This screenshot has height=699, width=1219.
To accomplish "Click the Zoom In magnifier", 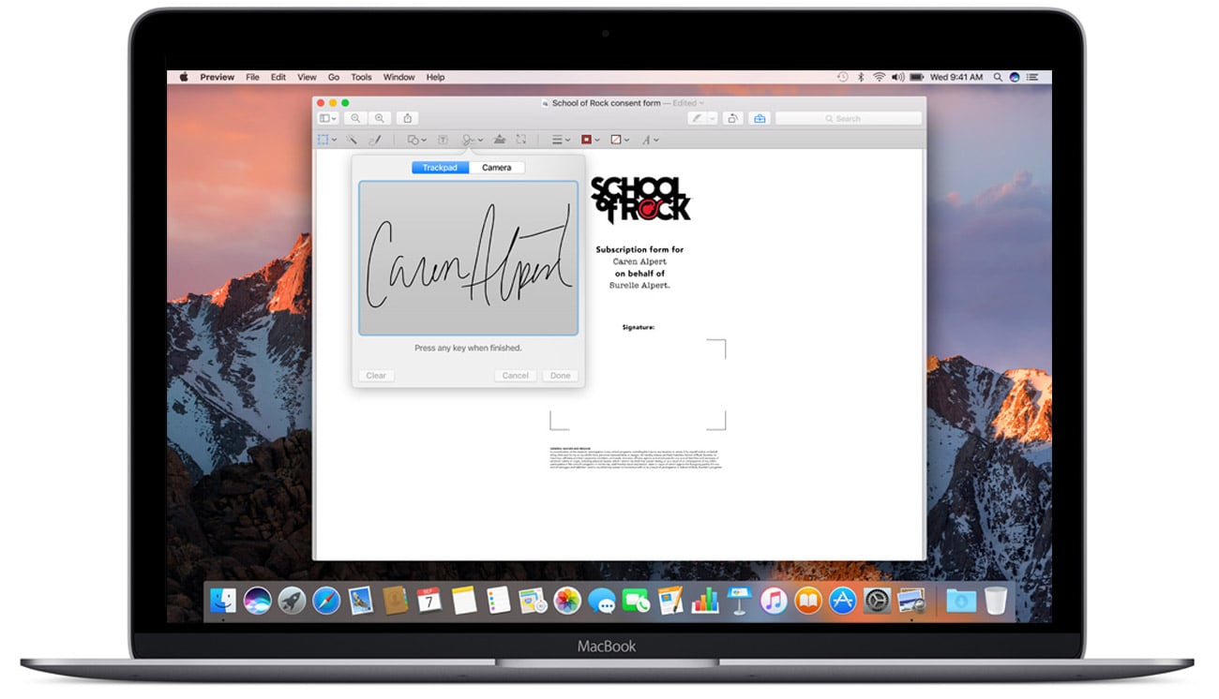I will pos(379,118).
